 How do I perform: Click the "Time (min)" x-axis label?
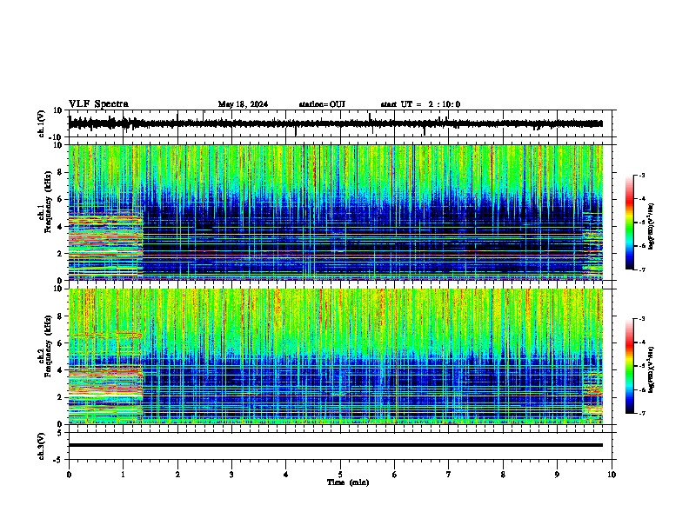coord(348,482)
